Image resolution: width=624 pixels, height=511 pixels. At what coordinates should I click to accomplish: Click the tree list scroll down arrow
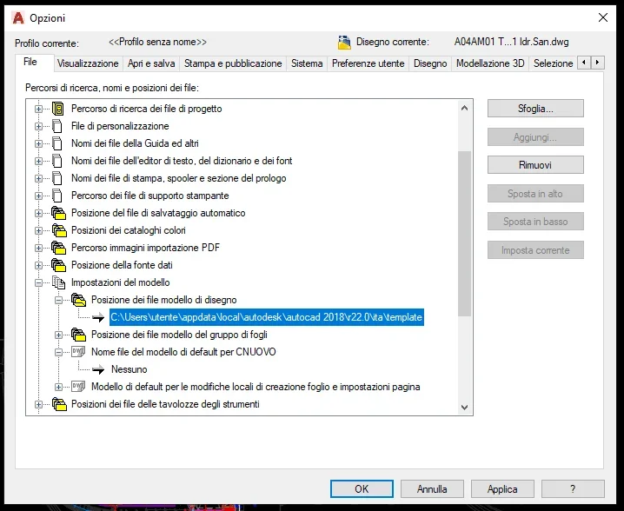pos(464,407)
